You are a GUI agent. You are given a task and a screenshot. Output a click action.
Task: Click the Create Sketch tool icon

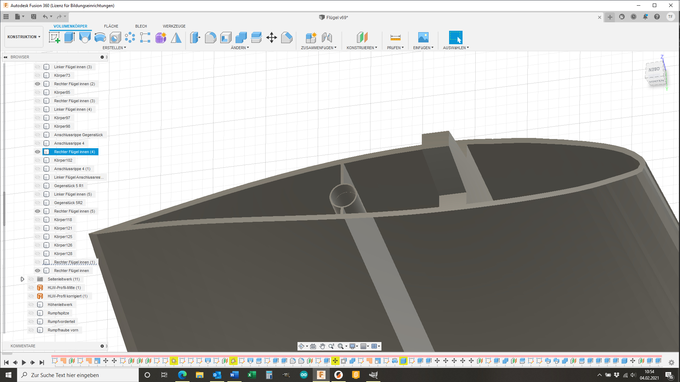click(54, 37)
